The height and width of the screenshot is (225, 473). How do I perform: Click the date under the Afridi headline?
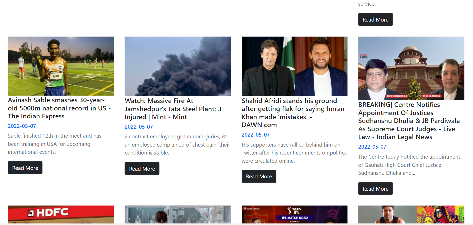[x=255, y=135]
